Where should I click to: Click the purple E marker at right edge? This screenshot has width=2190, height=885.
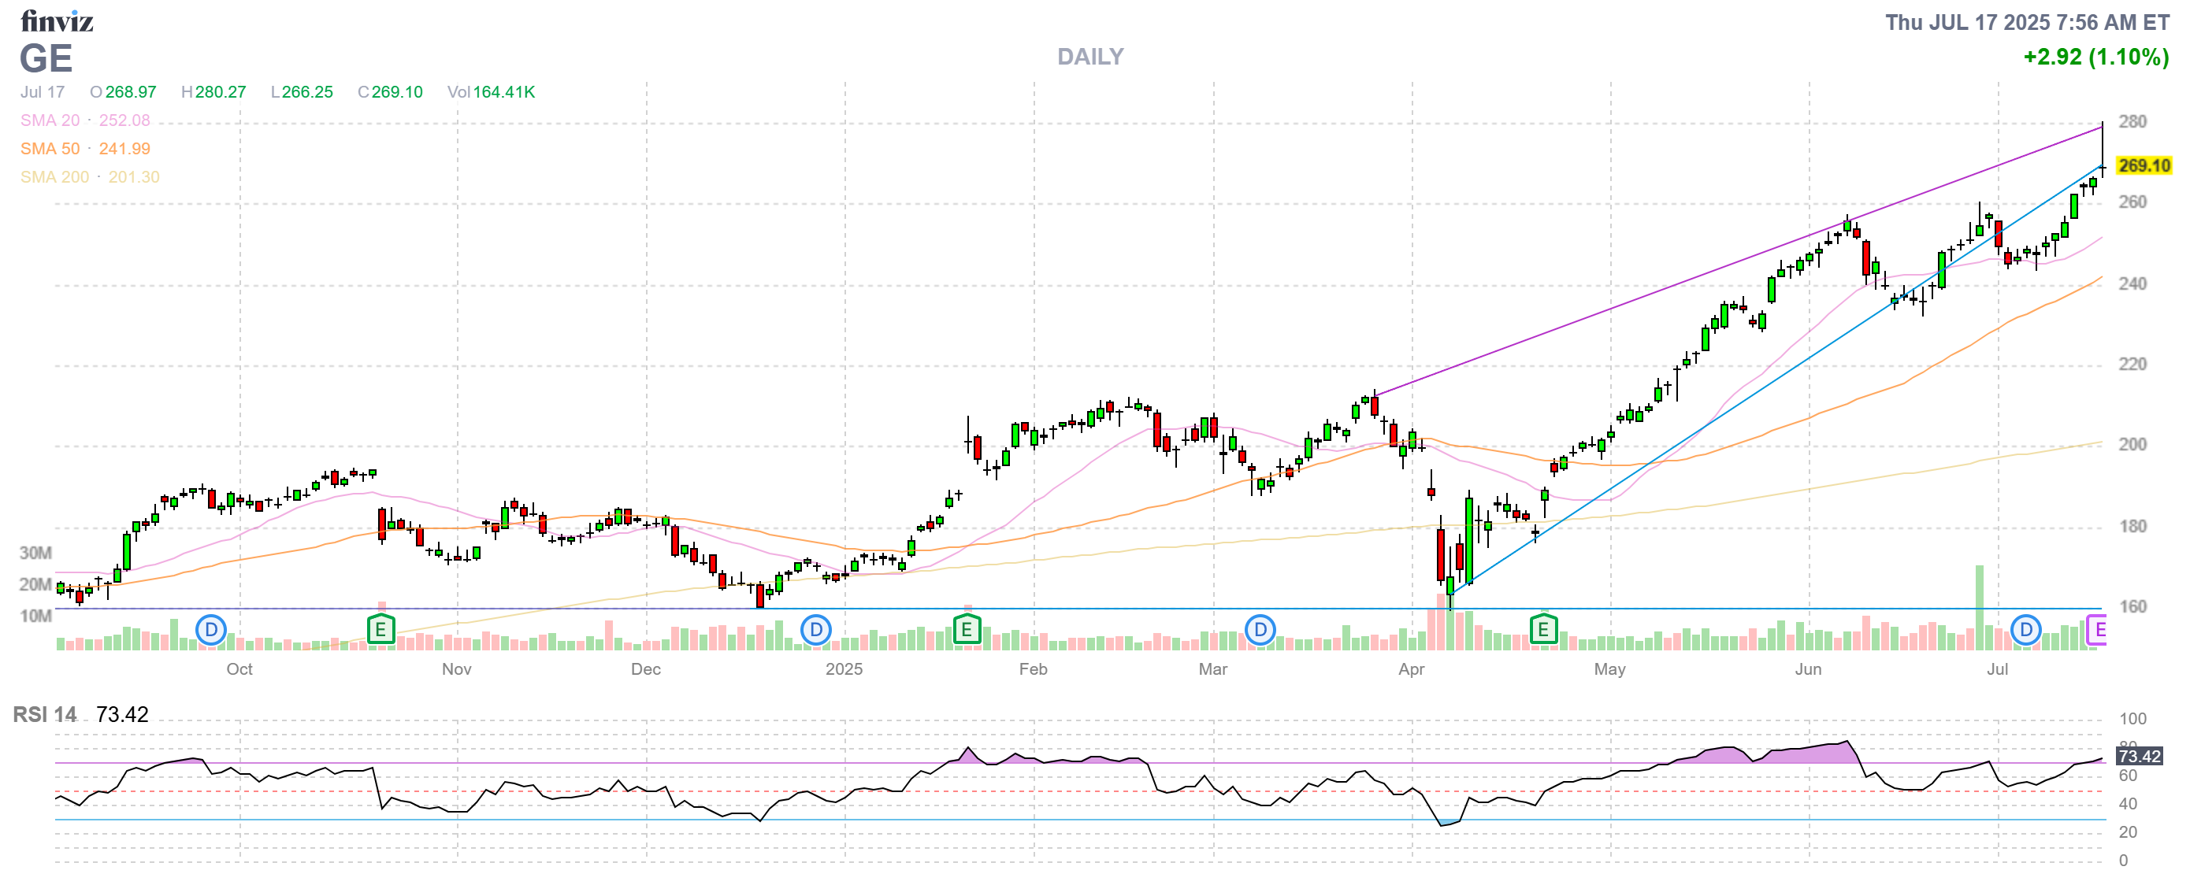coord(2097,630)
